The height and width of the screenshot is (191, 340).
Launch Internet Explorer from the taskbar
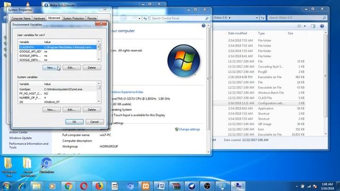(22, 186)
